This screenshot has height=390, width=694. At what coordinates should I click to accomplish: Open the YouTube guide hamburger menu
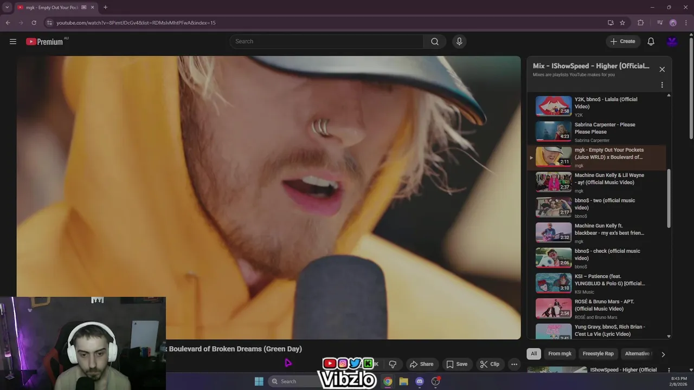pyautogui.click(x=13, y=41)
